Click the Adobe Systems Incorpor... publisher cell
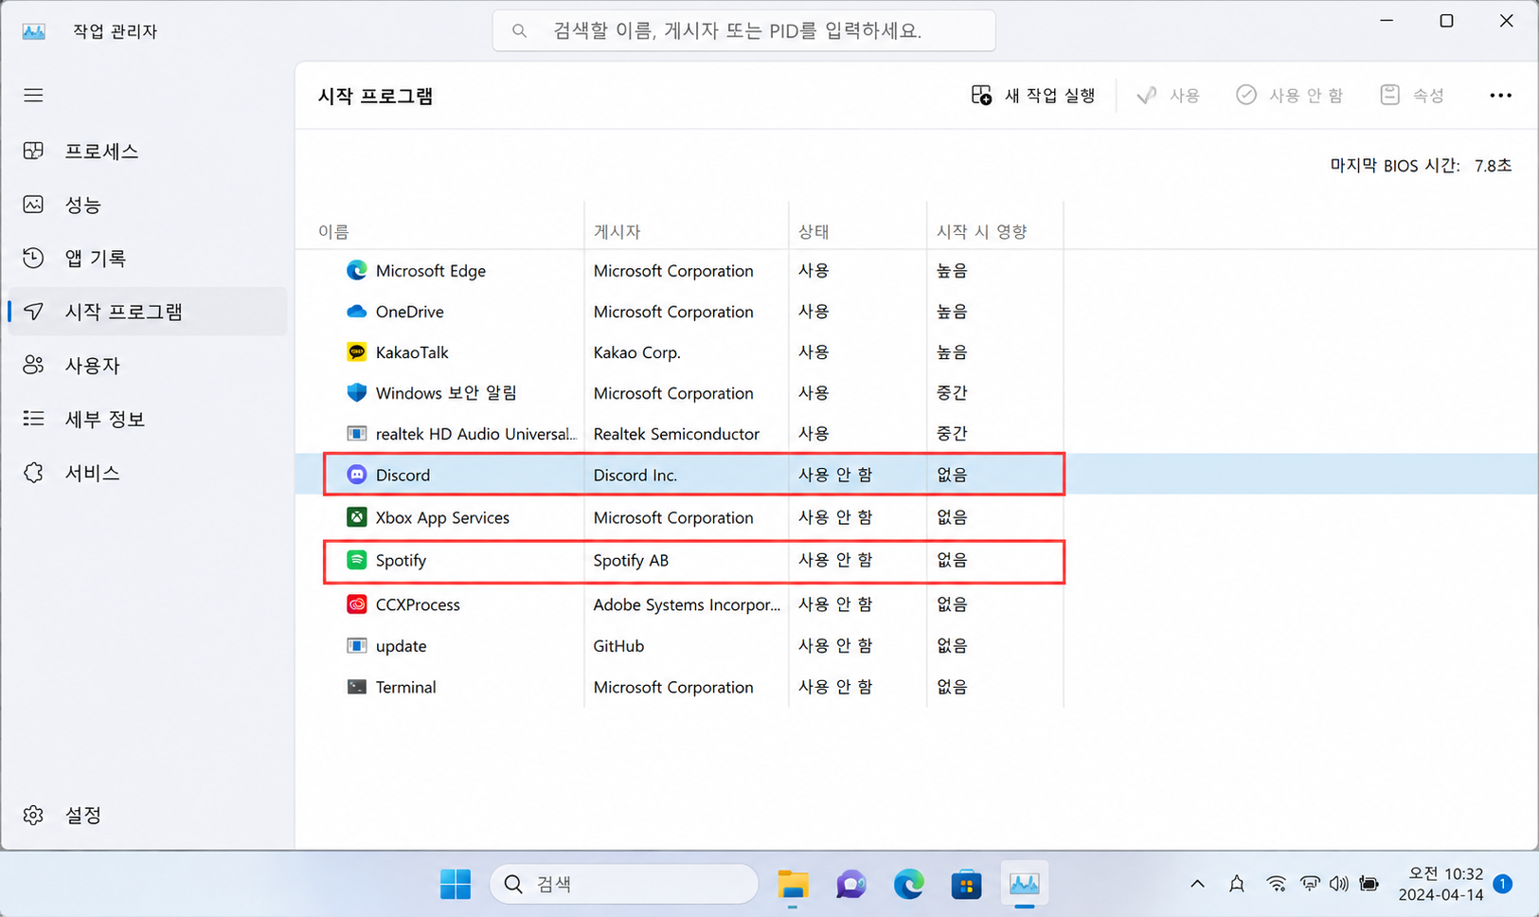This screenshot has width=1539, height=917. (x=687, y=604)
